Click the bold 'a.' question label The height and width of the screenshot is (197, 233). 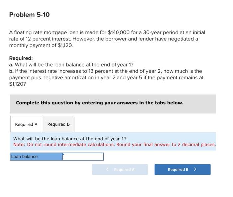tap(11, 65)
